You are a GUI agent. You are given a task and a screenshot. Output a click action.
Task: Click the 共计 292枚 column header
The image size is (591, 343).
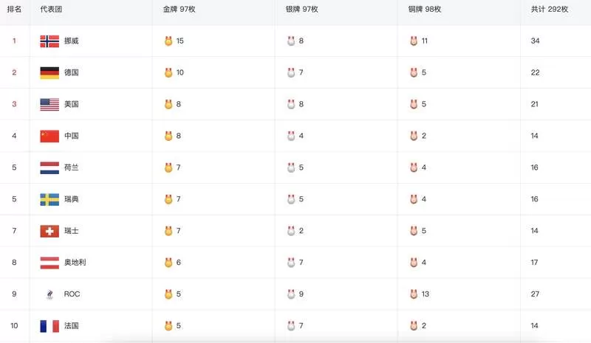click(549, 9)
